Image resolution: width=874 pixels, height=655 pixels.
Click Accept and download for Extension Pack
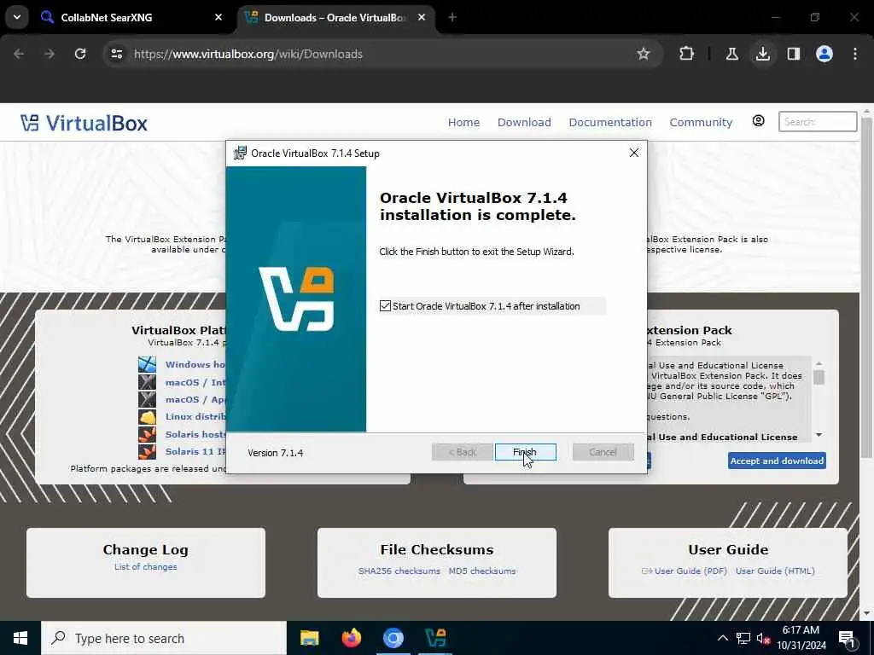click(x=777, y=461)
